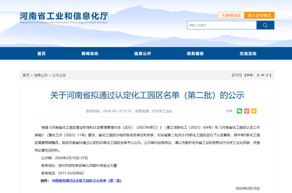
Task: Click the 联系地址 address line
Action: coord(79,166)
